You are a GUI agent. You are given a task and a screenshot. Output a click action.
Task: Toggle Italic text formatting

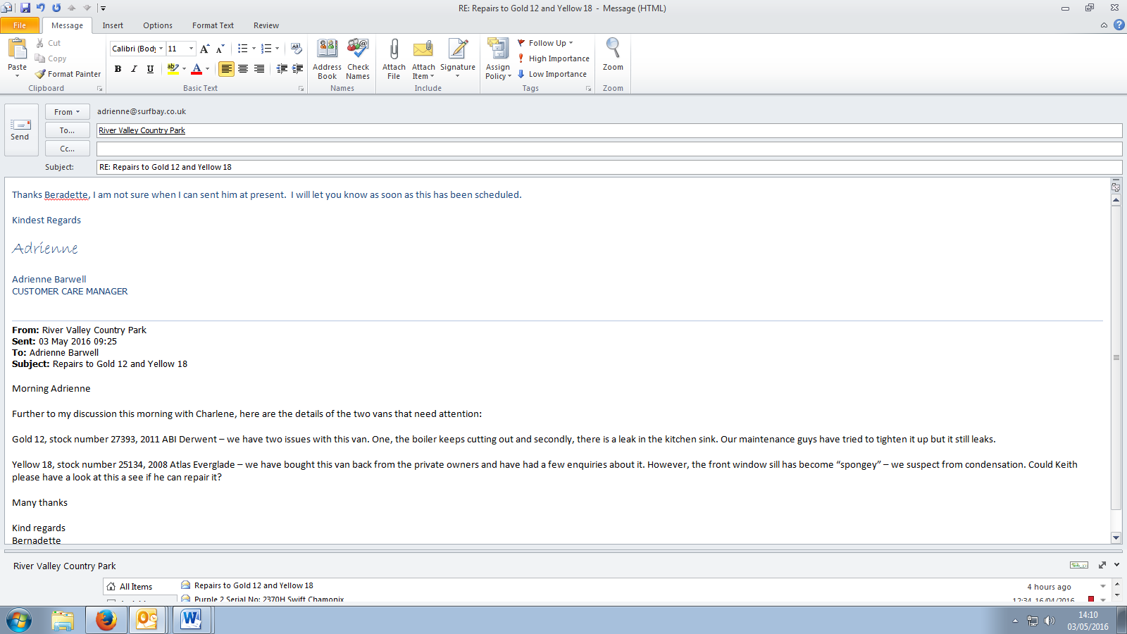[x=134, y=69]
